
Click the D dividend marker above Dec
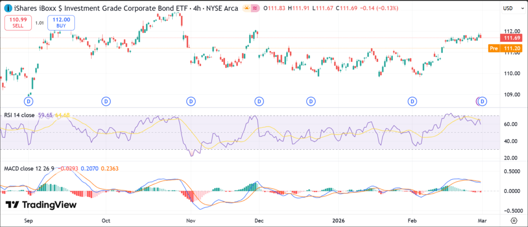point(259,100)
